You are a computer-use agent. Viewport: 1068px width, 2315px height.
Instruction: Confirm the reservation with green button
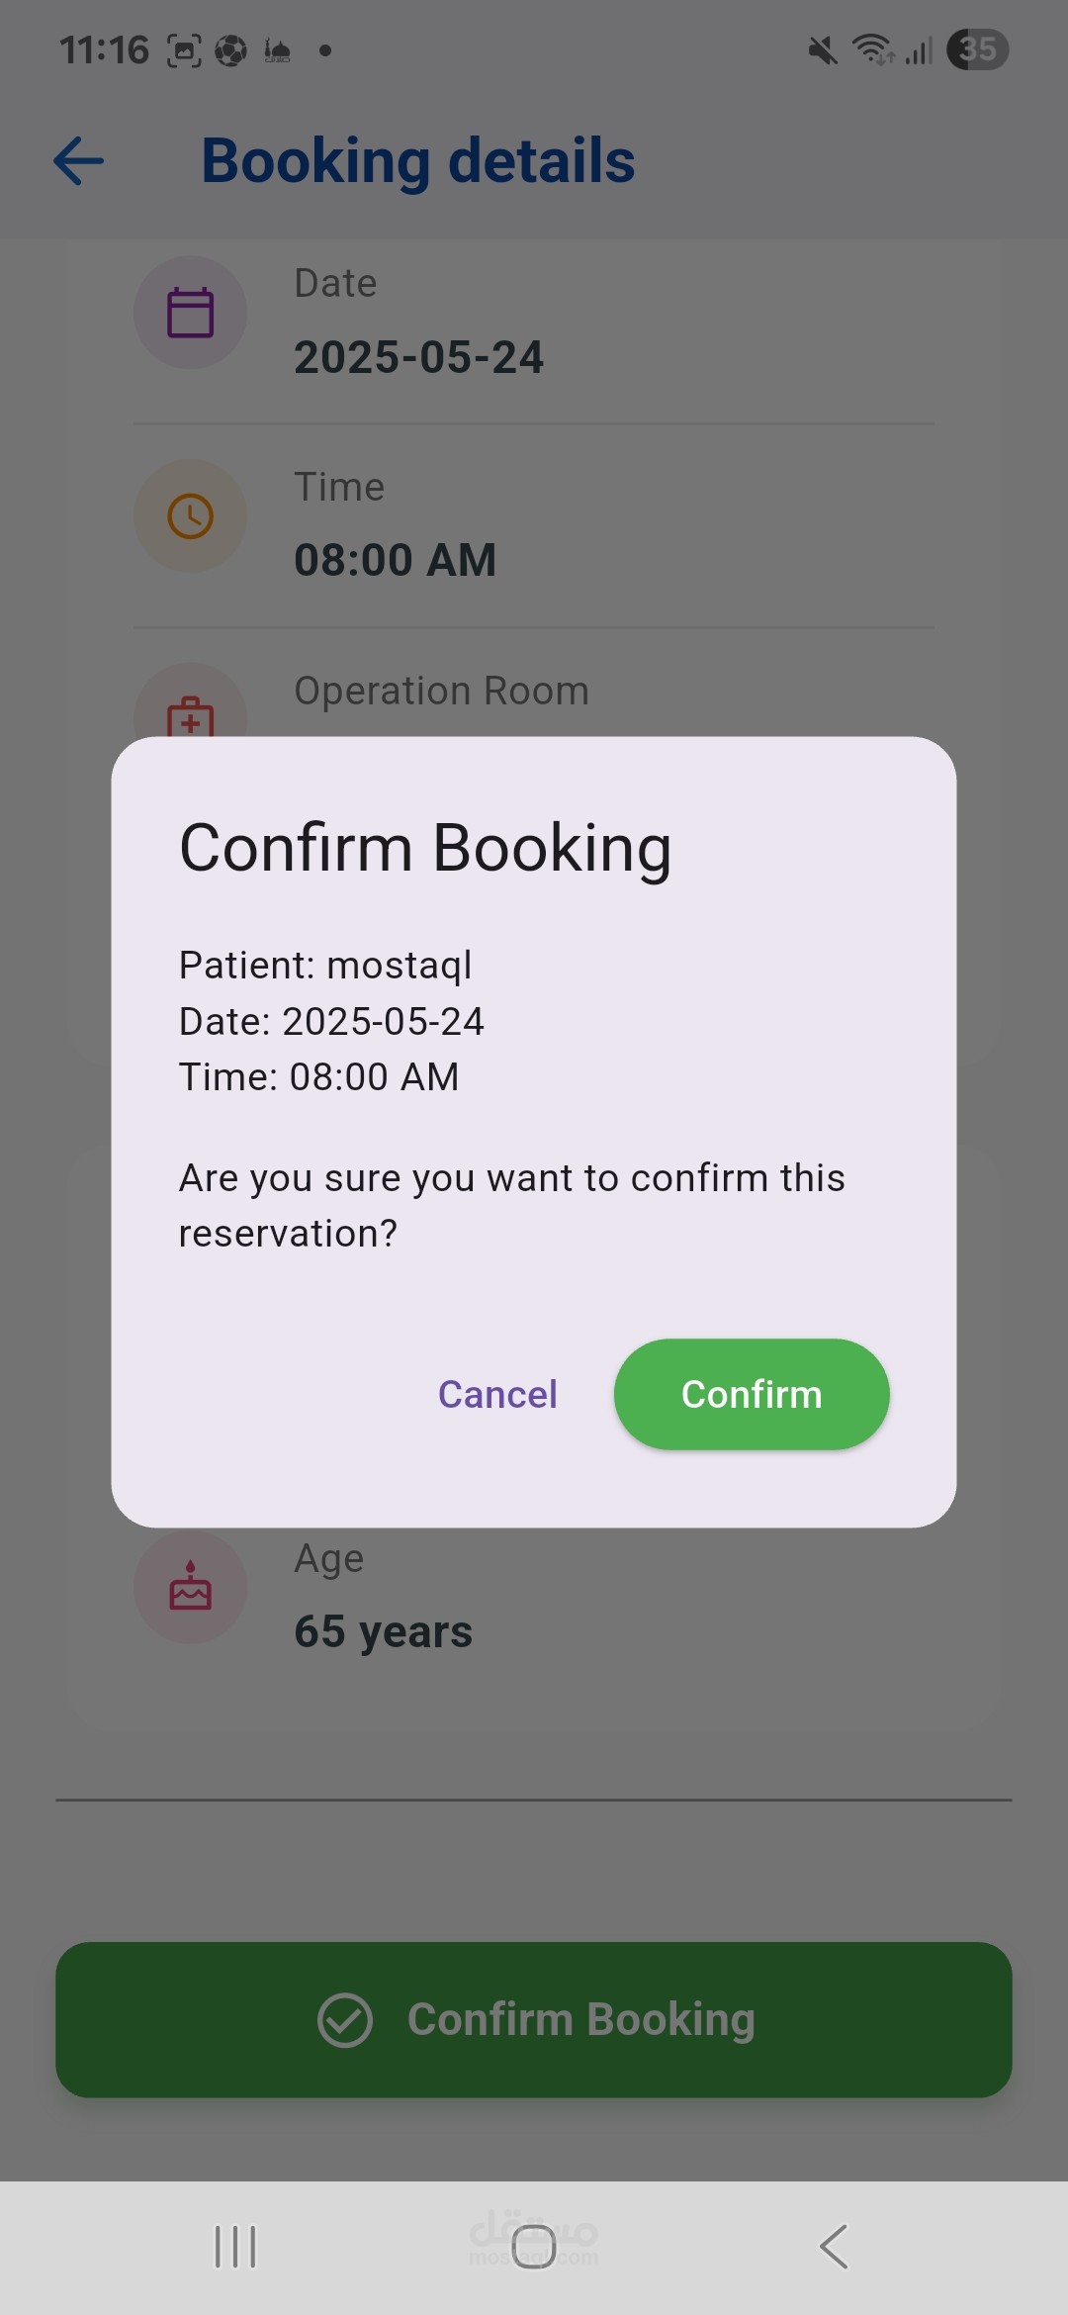coord(752,1395)
